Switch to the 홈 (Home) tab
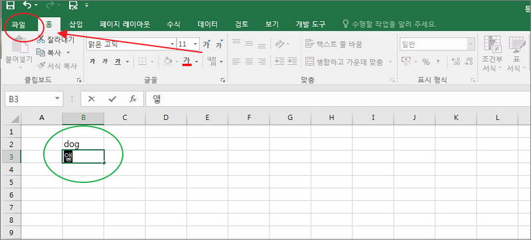Image resolution: width=531 pixels, height=240 pixels. 49,25
